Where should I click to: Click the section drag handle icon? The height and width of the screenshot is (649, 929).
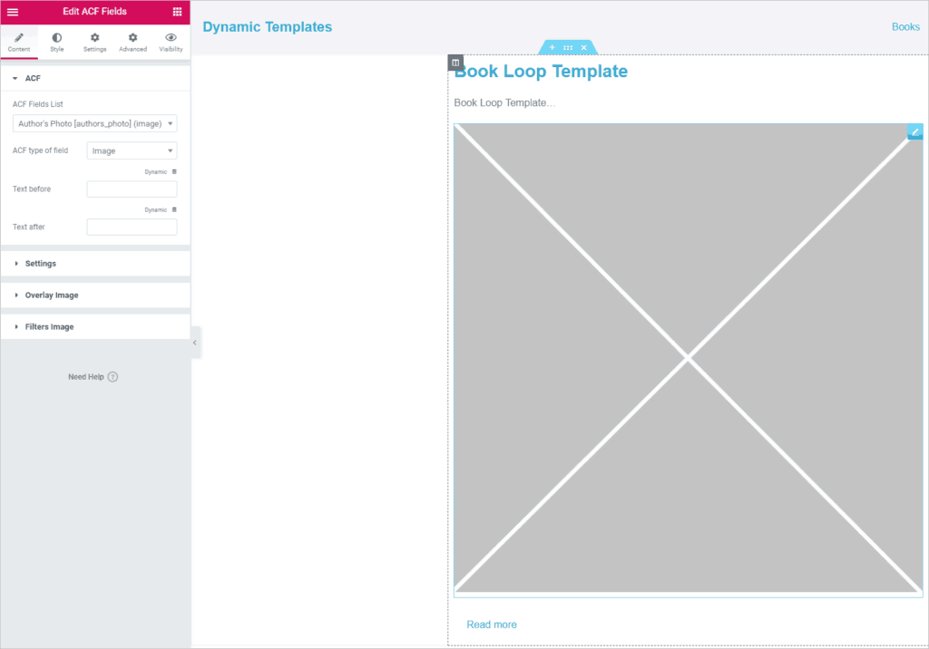568,47
